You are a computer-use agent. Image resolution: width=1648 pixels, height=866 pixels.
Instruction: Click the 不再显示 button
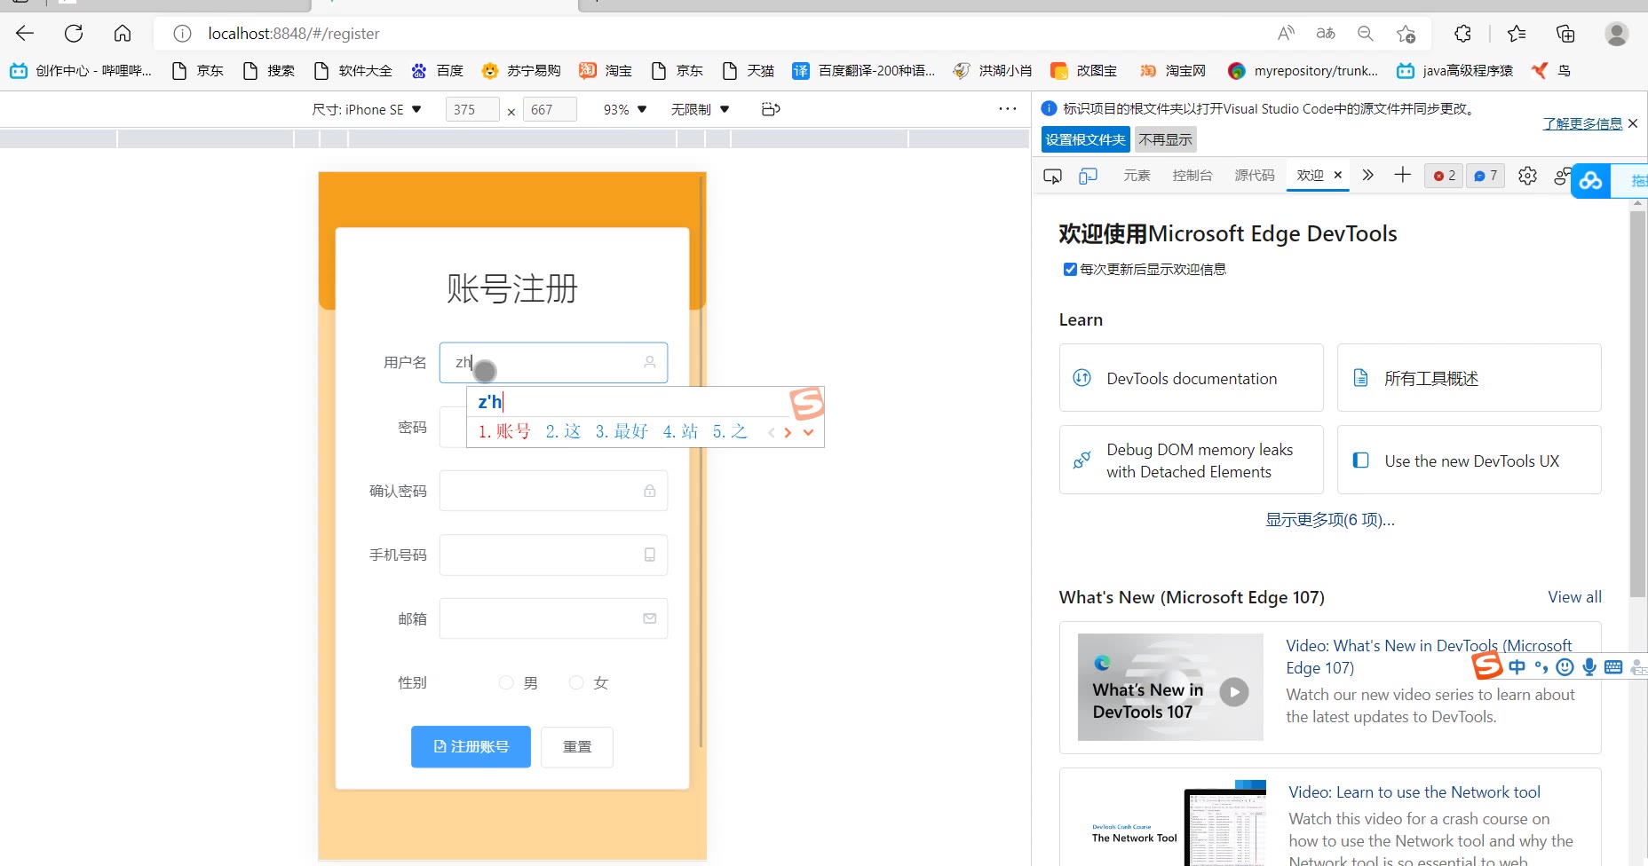coord(1166,139)
